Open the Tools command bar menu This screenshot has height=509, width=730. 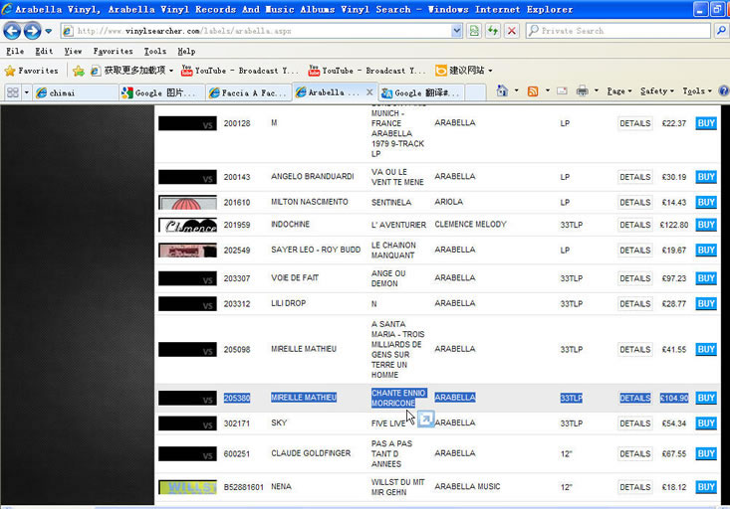coord(697,91)
